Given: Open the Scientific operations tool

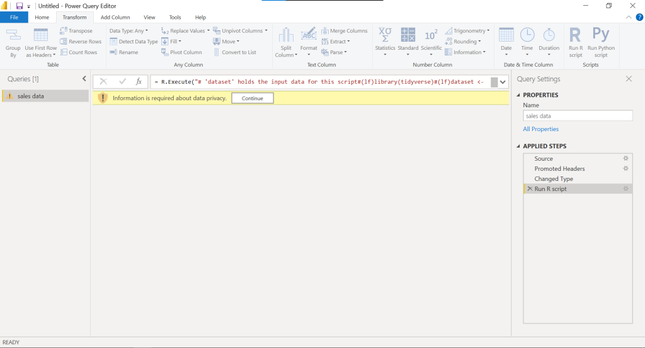Looking at the screenshot, I should (x=431, y=42).
